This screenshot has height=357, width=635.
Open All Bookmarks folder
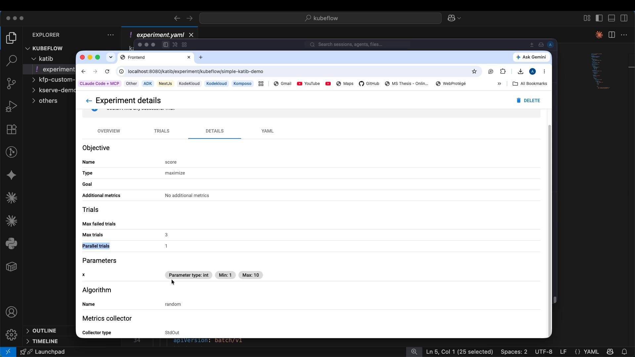529,84
